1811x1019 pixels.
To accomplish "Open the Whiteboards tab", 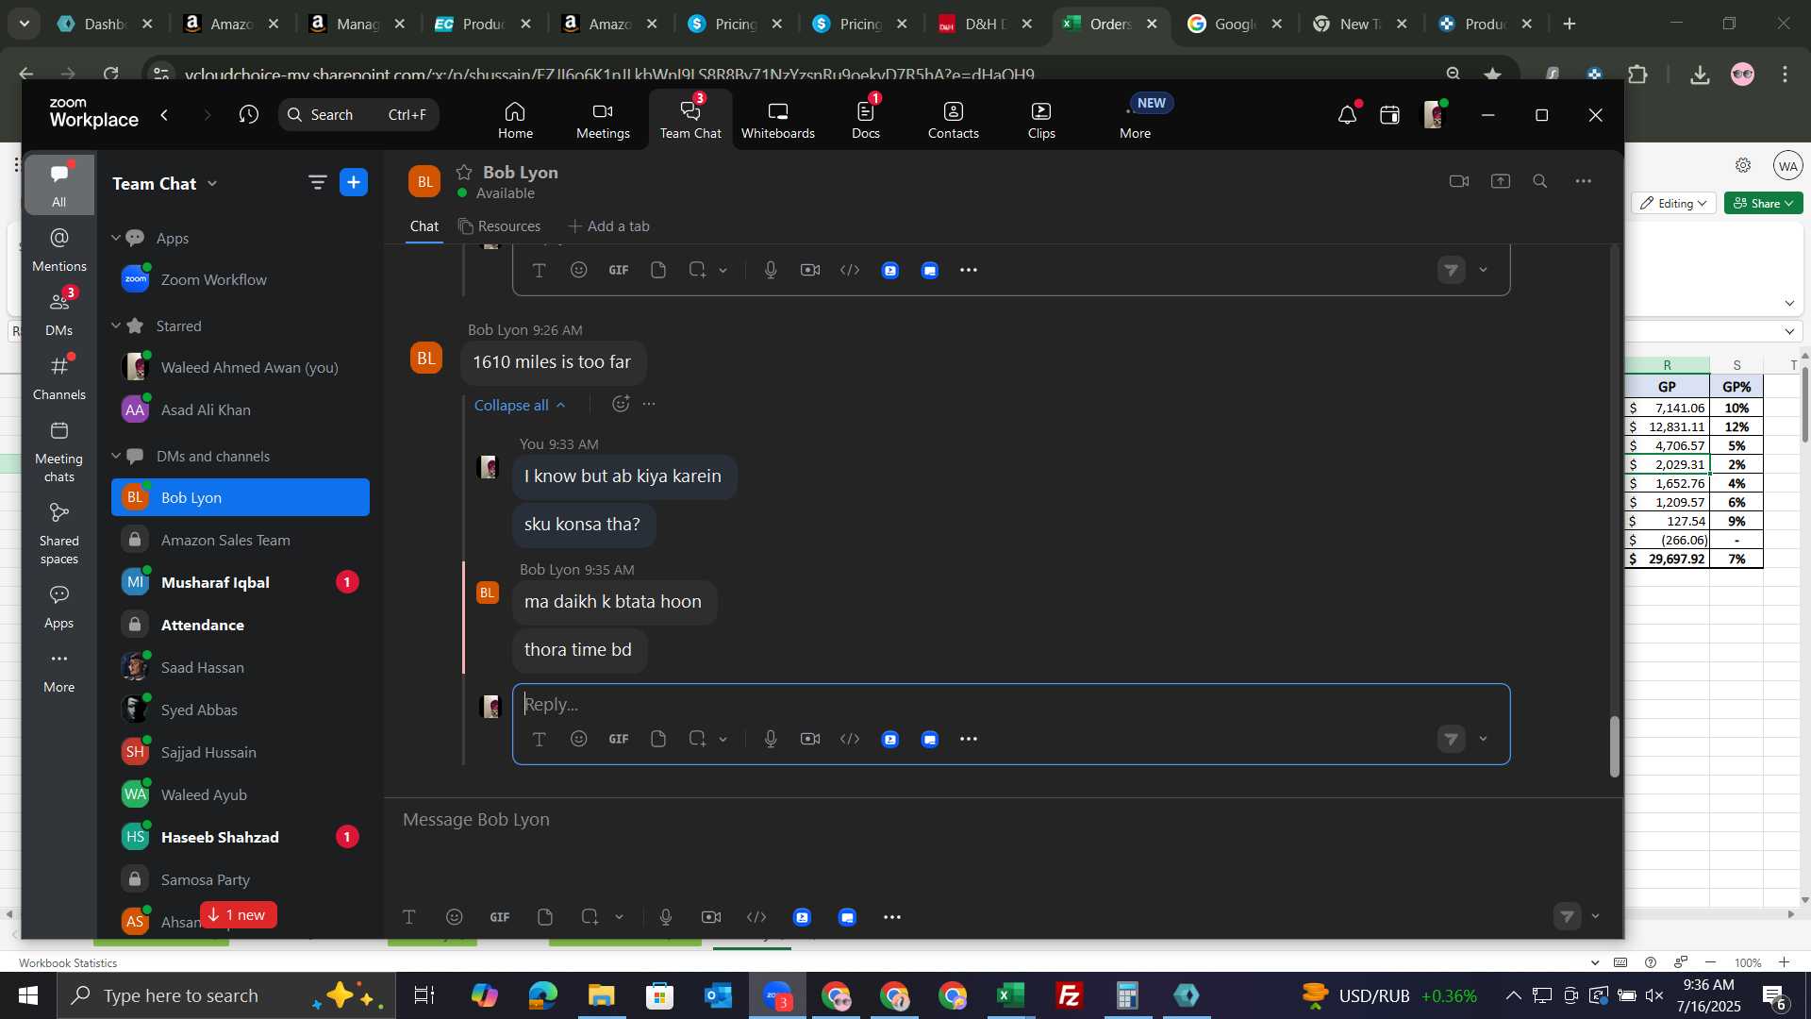I will coord(777,121).
